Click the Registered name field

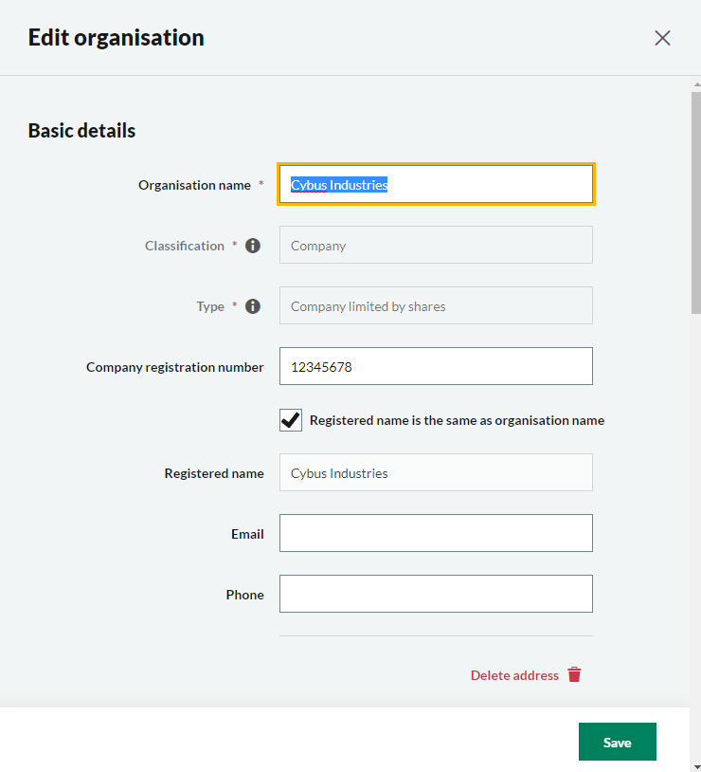436,473
